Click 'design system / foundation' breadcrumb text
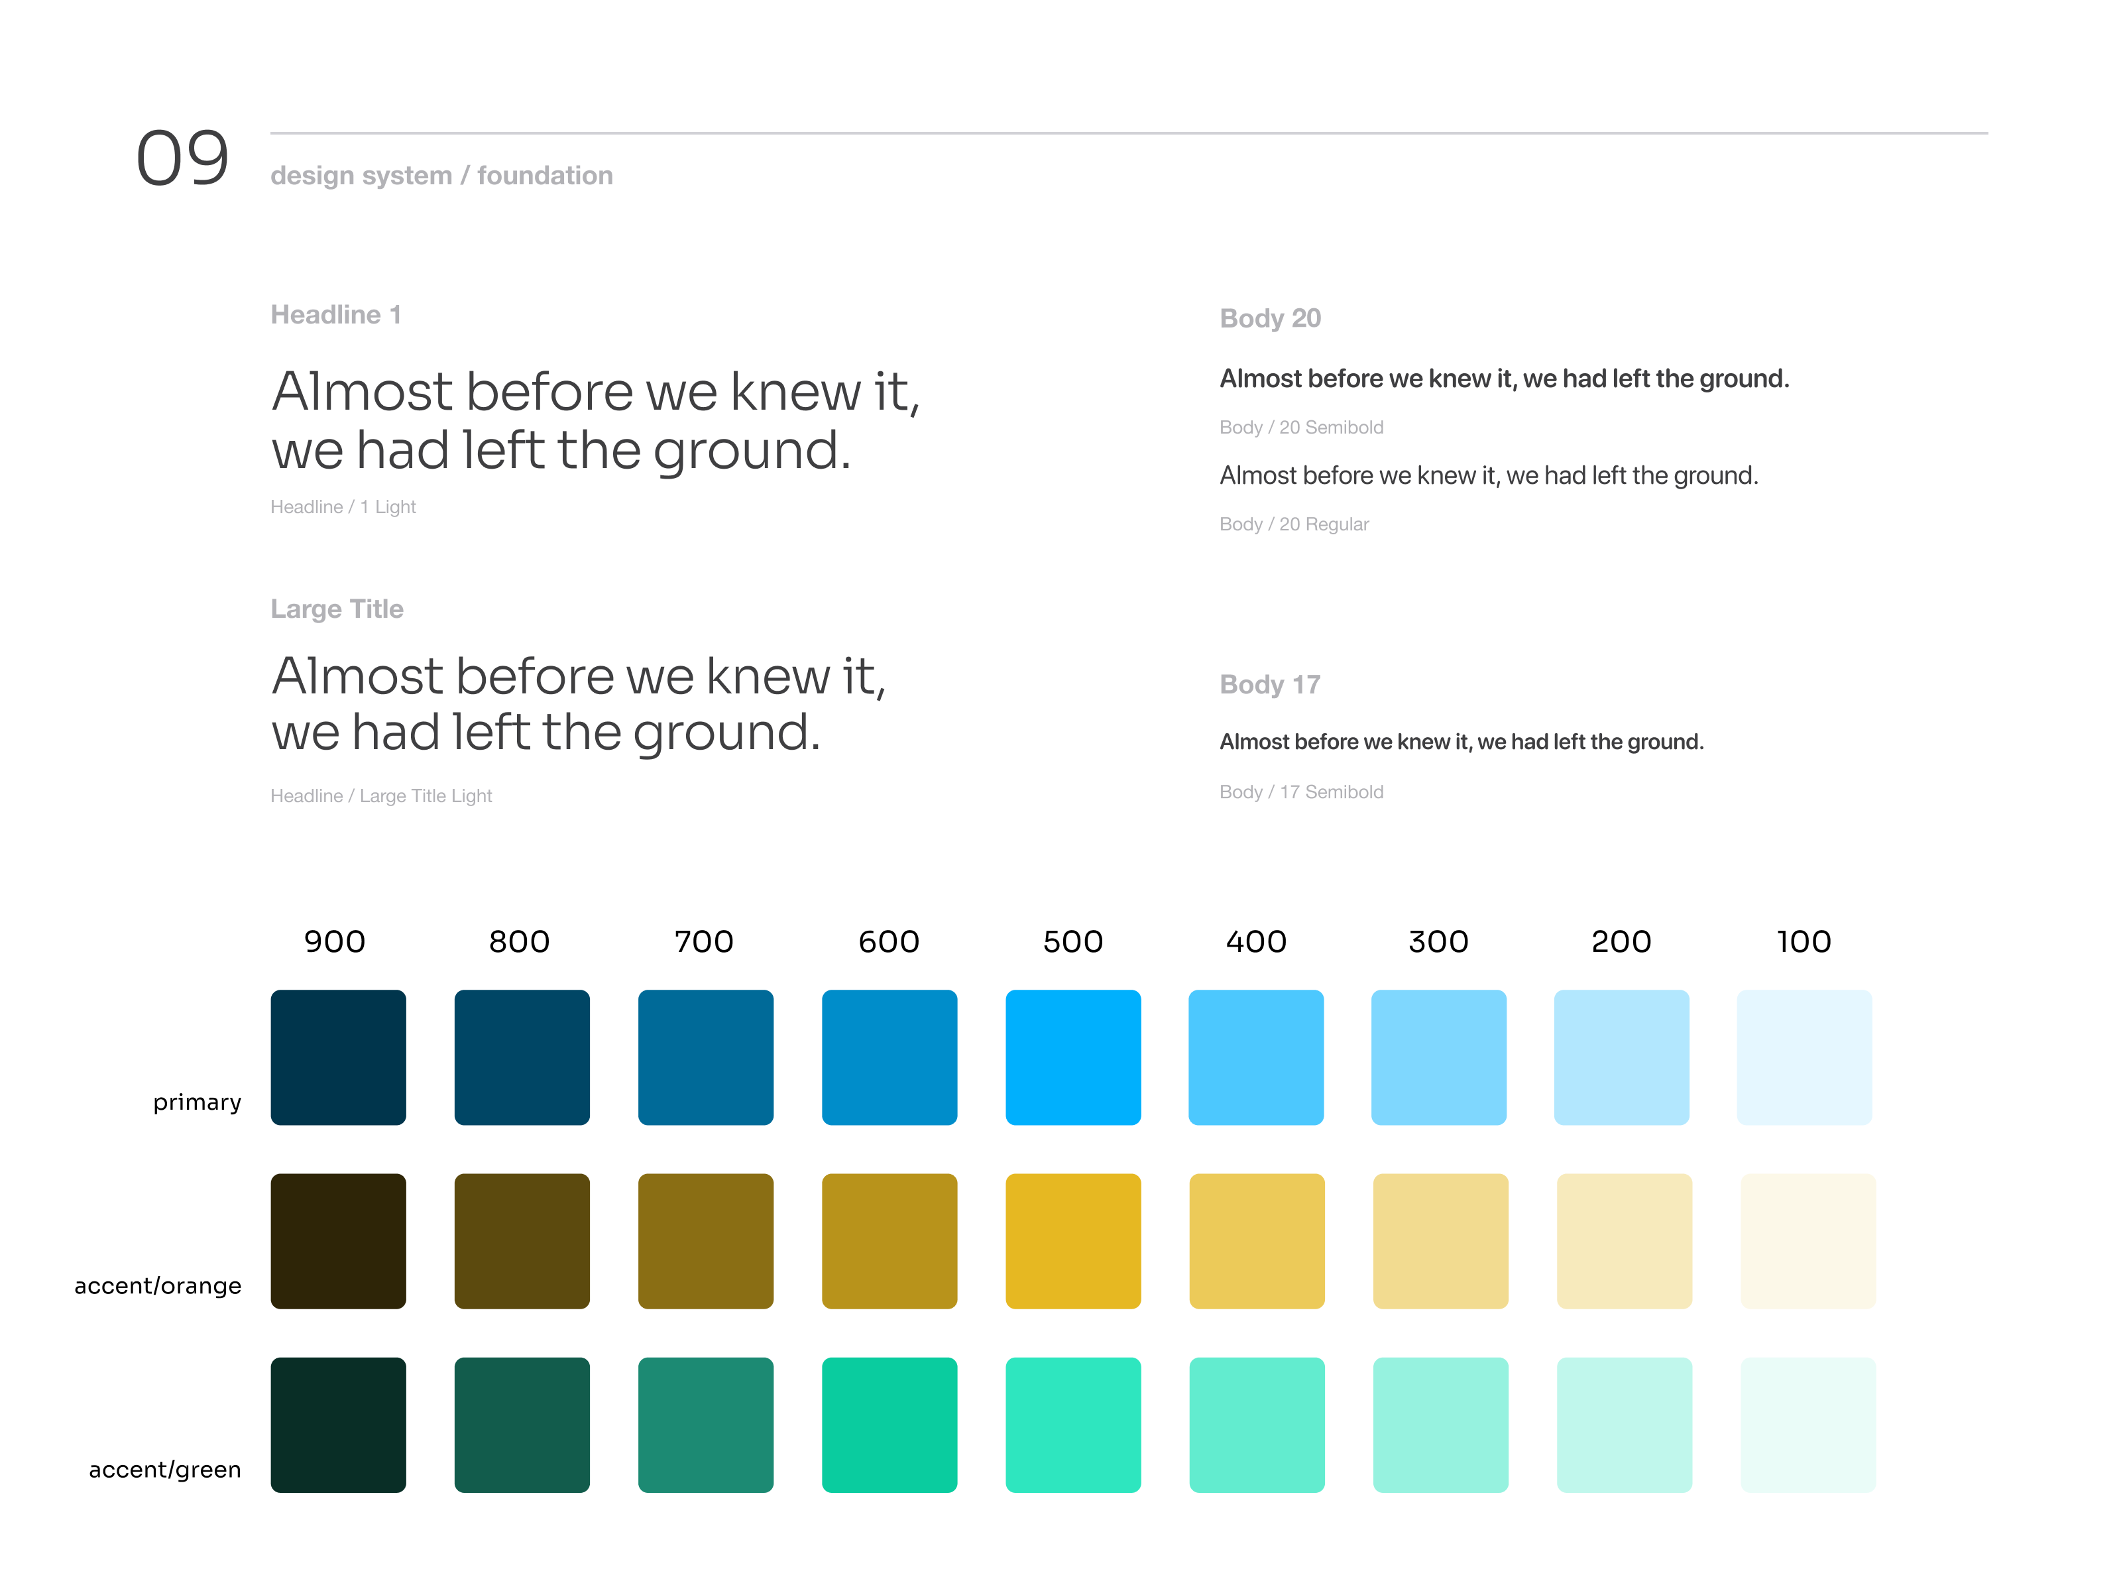Image resolution: width=2121 pixels, height=1591 pixels. coord(441,176)
